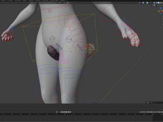The width and height of the screenshot is (163, 122).
Task: Click the End frame field in timeline
Action: 160,112
